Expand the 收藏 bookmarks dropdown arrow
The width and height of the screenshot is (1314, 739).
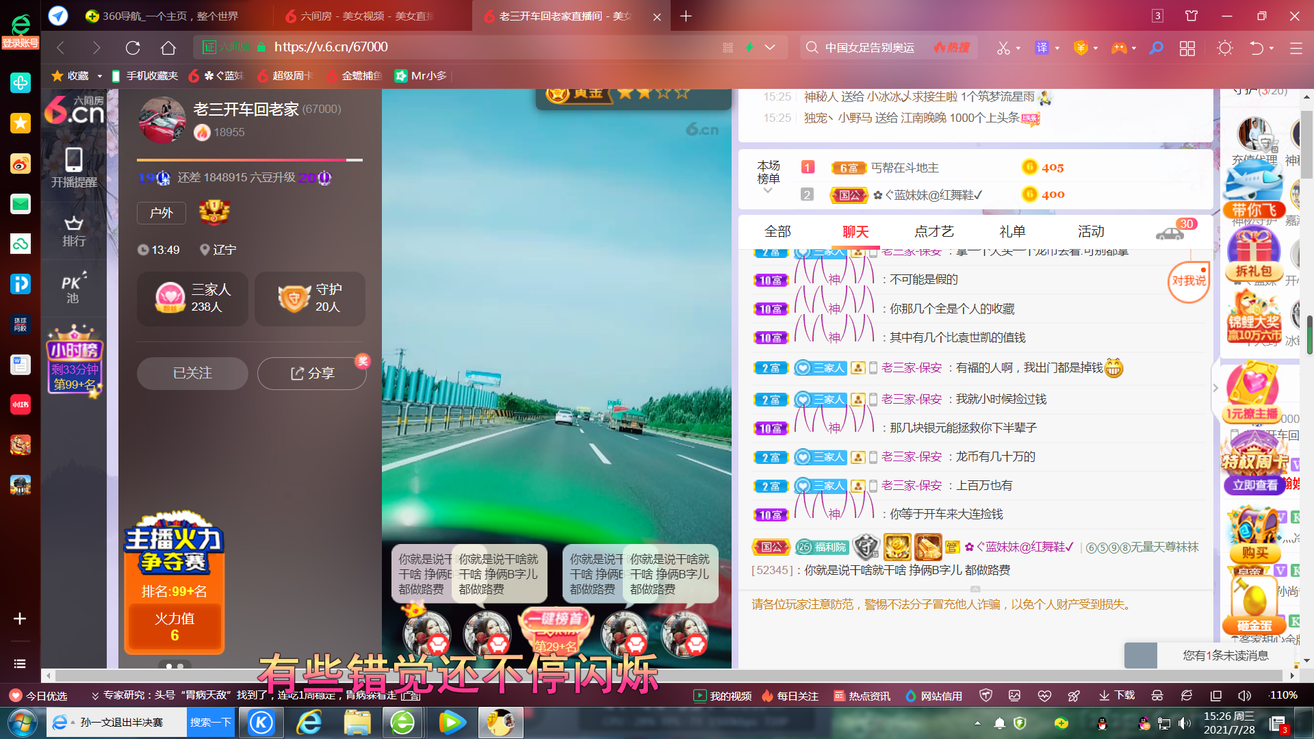pos(99,76)
